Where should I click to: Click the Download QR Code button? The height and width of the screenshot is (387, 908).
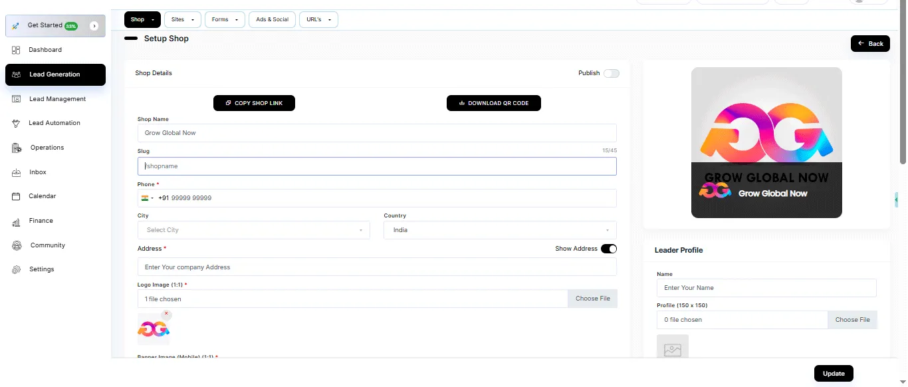494,103
